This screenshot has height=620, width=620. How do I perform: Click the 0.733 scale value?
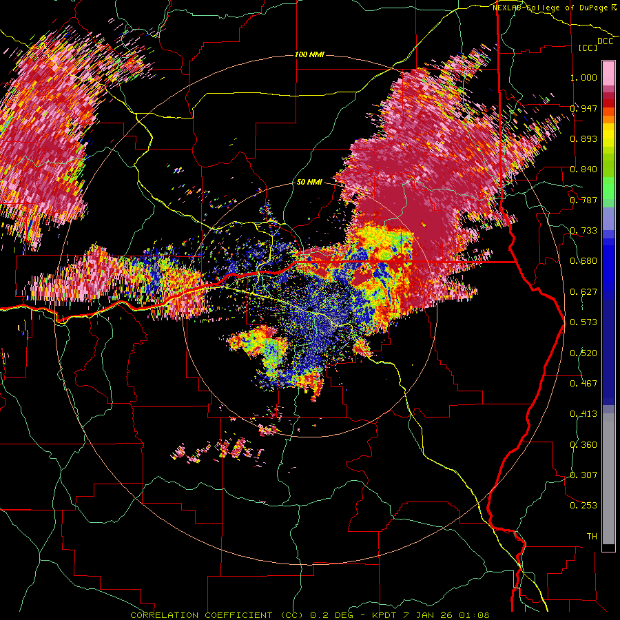point(583,231)
